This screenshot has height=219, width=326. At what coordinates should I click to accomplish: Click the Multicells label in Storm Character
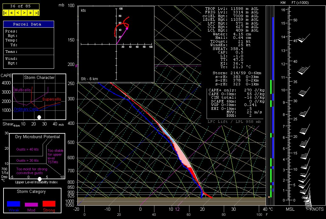(23, 90)
